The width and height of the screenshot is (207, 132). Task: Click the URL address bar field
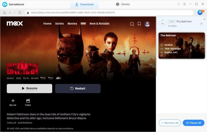coord(109,13)
